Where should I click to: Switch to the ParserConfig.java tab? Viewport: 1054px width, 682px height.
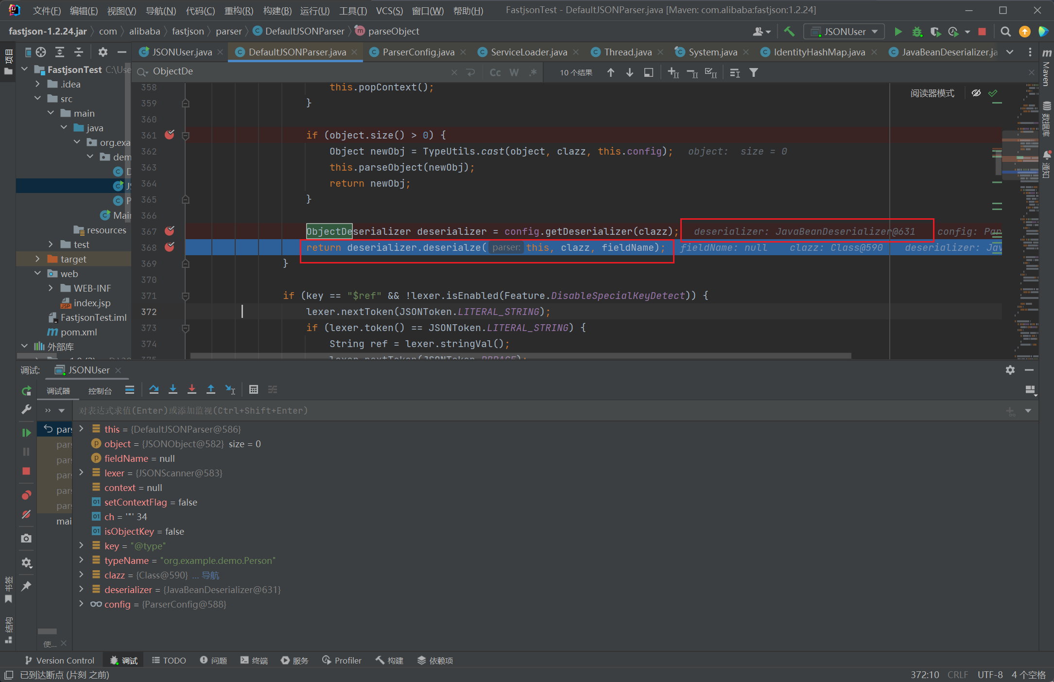tap(418, 52)
